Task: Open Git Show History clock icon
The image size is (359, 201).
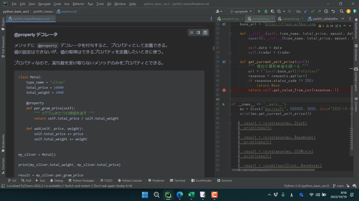Action: pyautogui.click(x=326, y=11)
